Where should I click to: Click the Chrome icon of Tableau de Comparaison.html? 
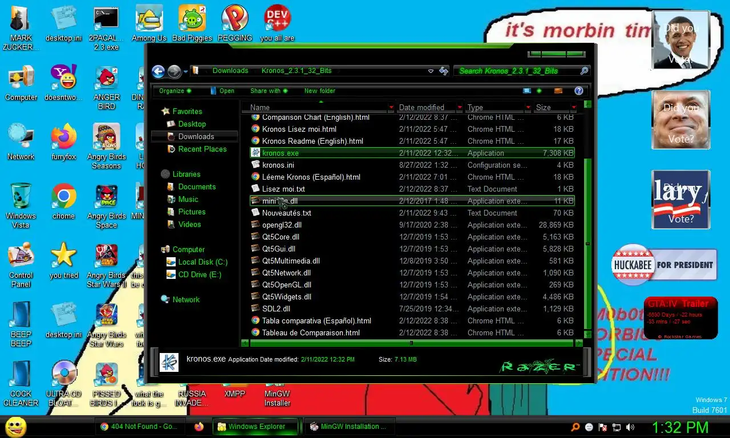[256, 332]
